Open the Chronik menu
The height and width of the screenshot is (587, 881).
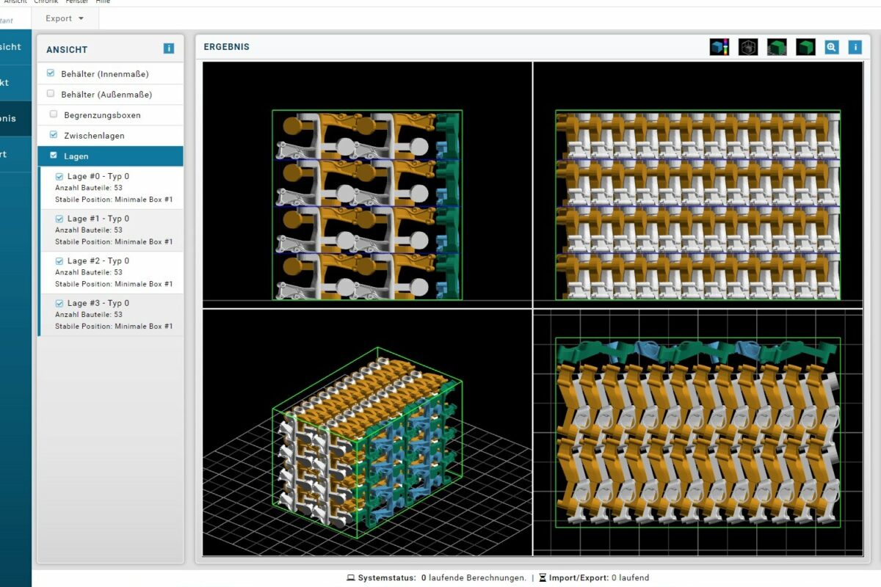point(47,1)
